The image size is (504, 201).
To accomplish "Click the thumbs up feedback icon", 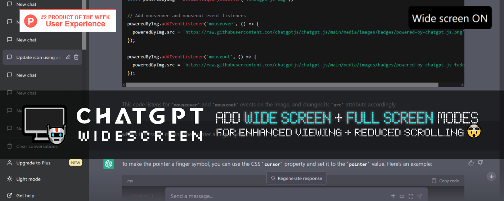I will coord(471,163).
